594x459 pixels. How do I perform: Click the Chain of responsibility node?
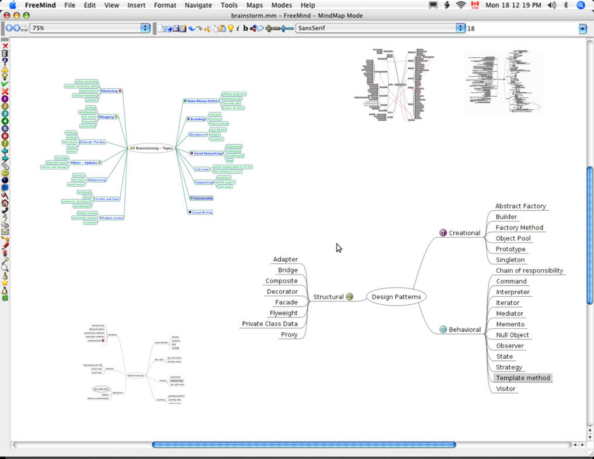[529, 270]
